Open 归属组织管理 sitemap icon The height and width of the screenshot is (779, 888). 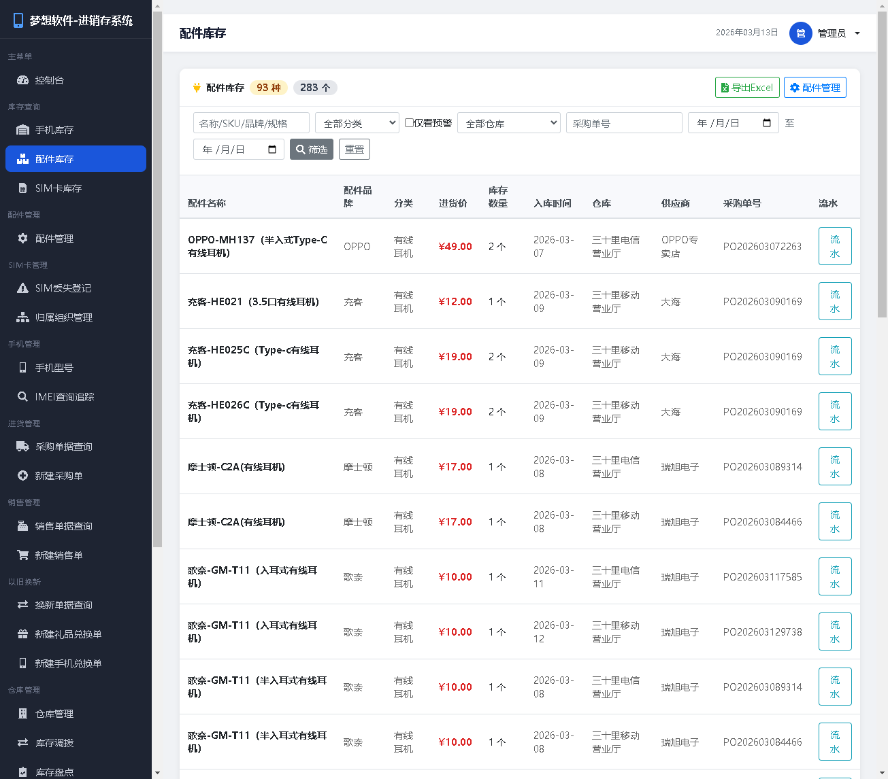click(22, 317)
